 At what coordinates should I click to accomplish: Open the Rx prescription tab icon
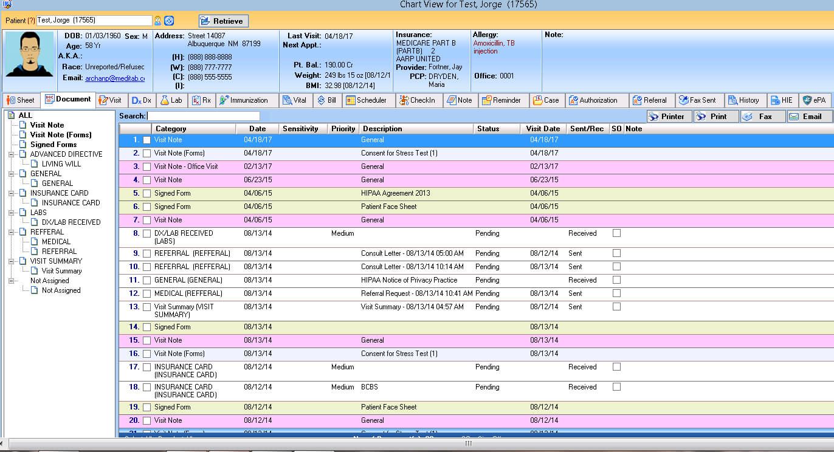[x=196, y=100]
